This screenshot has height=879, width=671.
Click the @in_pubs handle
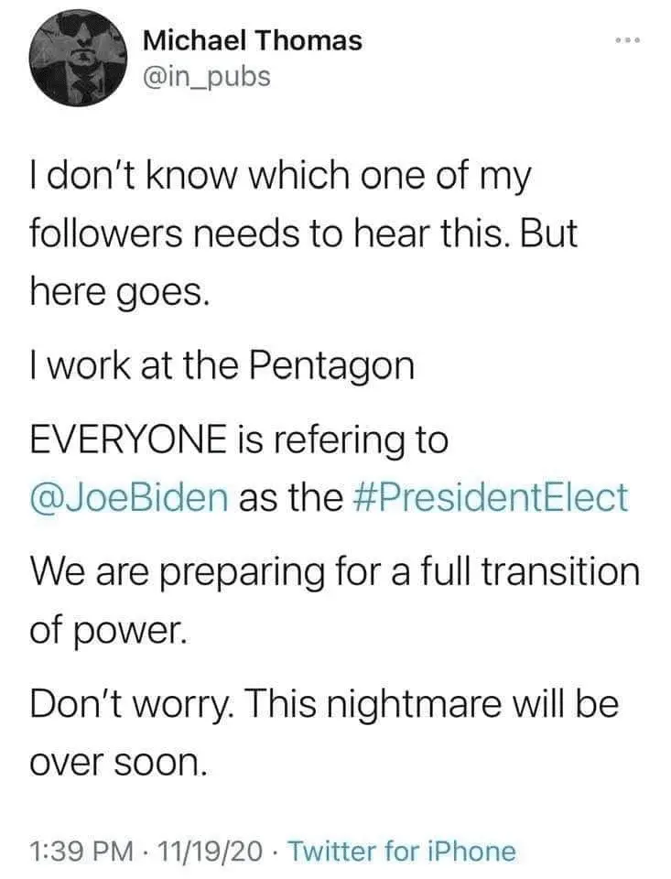click(207, 75)
